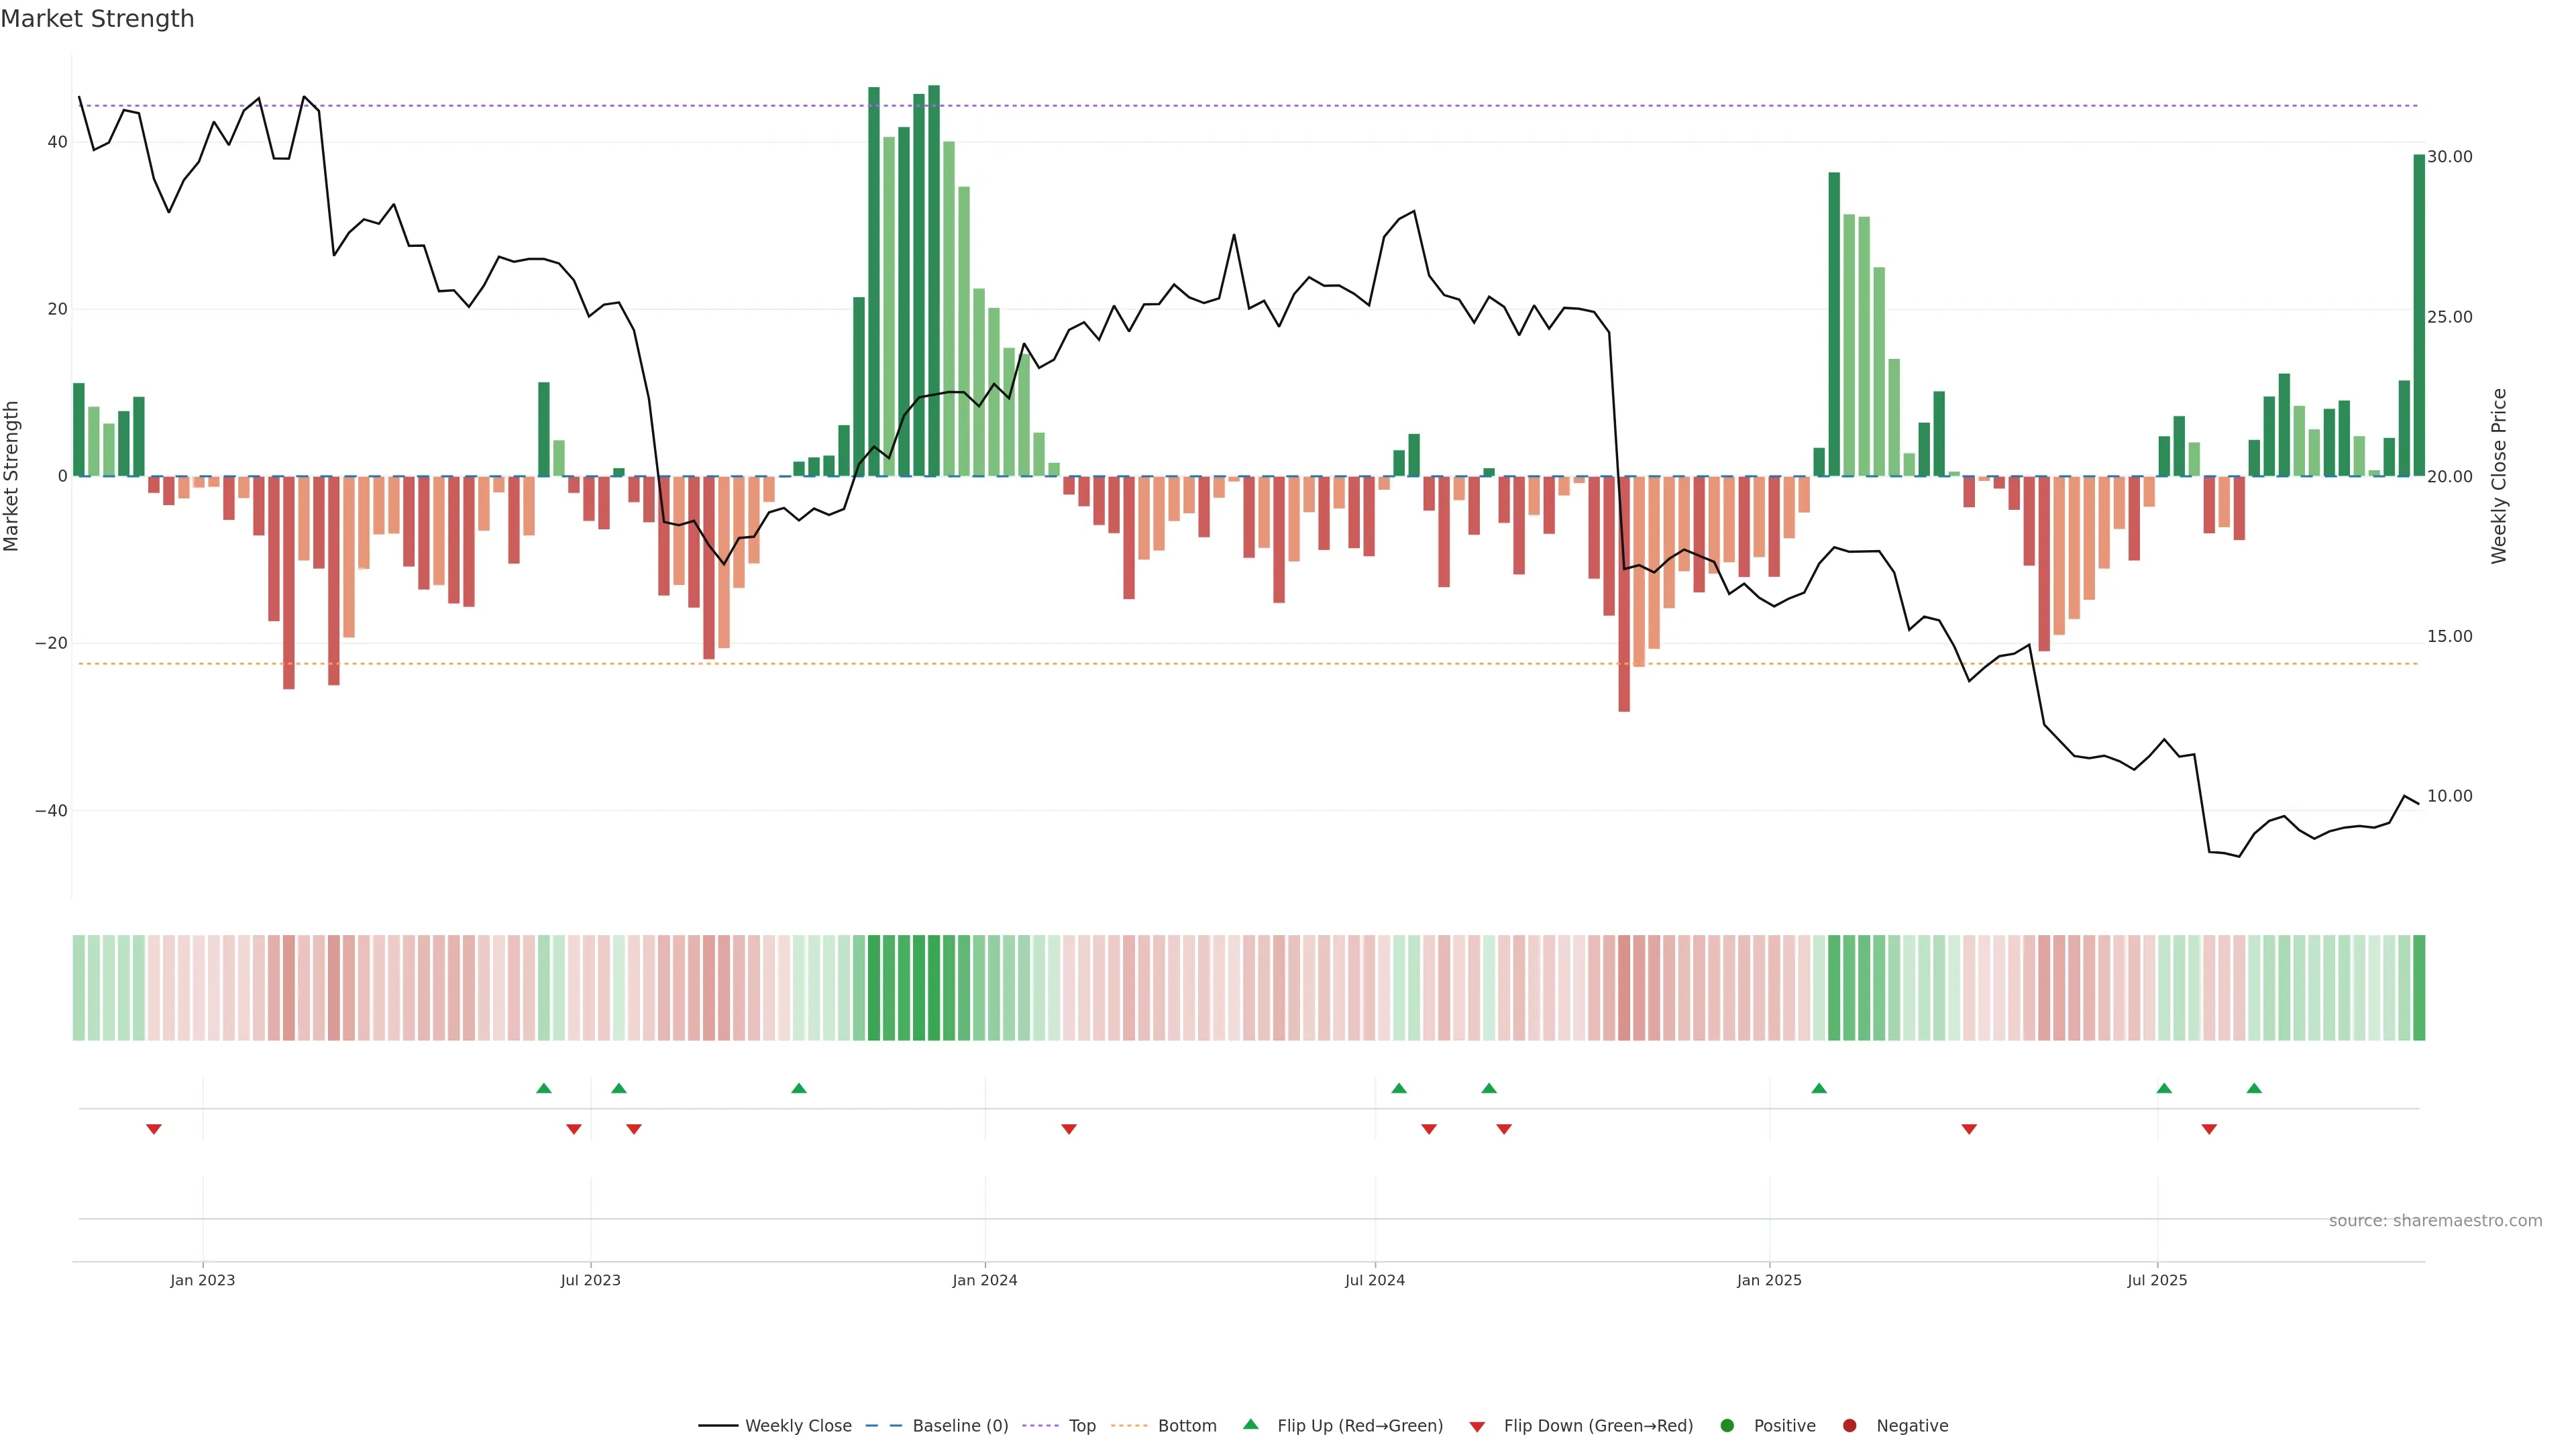Viewport: 2576px width, 1449px height.
Task: Click the rightmost red flip-down triangle marker
Action: click(x=2209, y=1129)
